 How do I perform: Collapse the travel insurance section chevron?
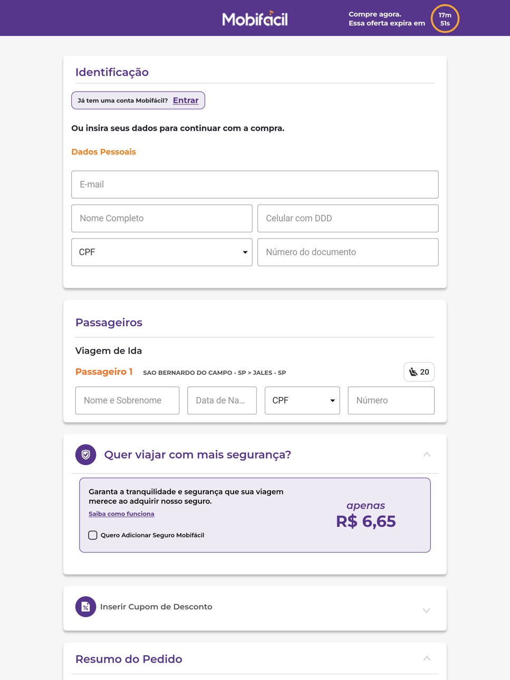click(427, 454)
